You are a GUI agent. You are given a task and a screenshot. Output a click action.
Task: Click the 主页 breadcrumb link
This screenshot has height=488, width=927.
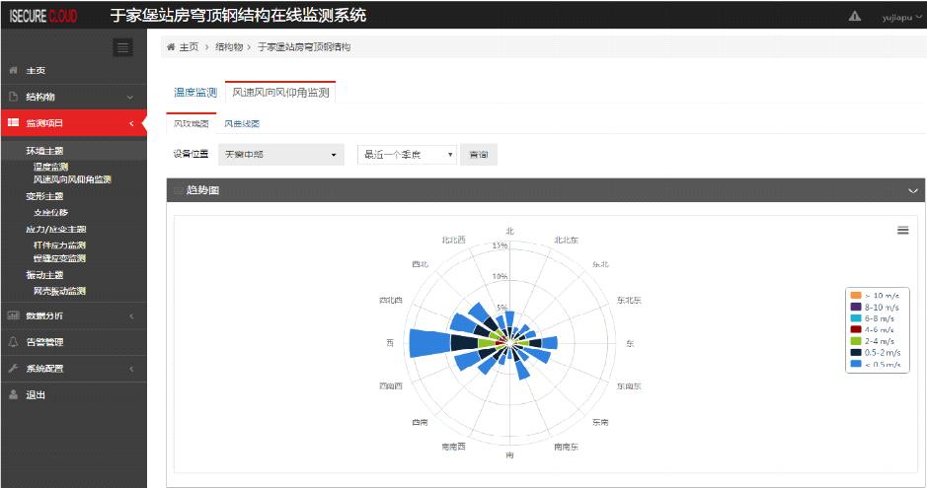189,46
